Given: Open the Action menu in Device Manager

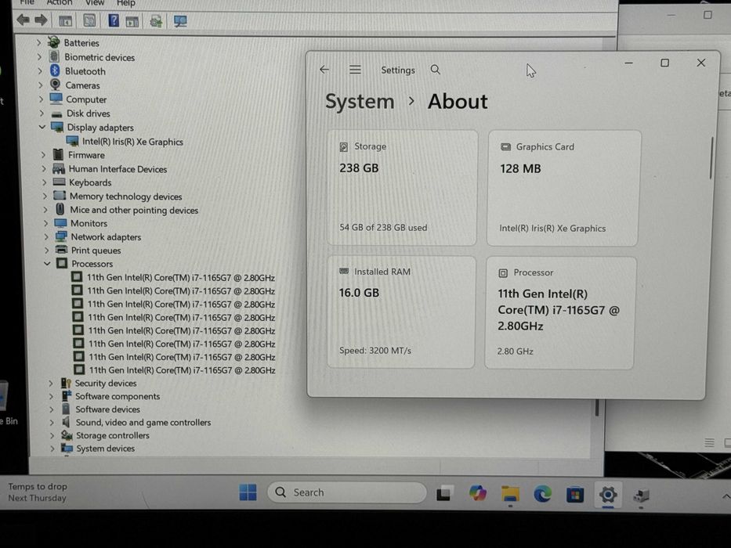Looking at the screenshot, I should coord(60,3).
